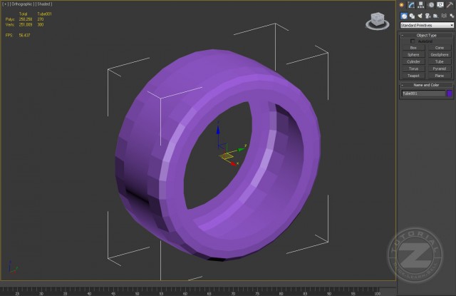This screenshot has height=296, width=456.
Task: Click the Torus primitive button
Action: pyautogui.click(x=413, y=68)
